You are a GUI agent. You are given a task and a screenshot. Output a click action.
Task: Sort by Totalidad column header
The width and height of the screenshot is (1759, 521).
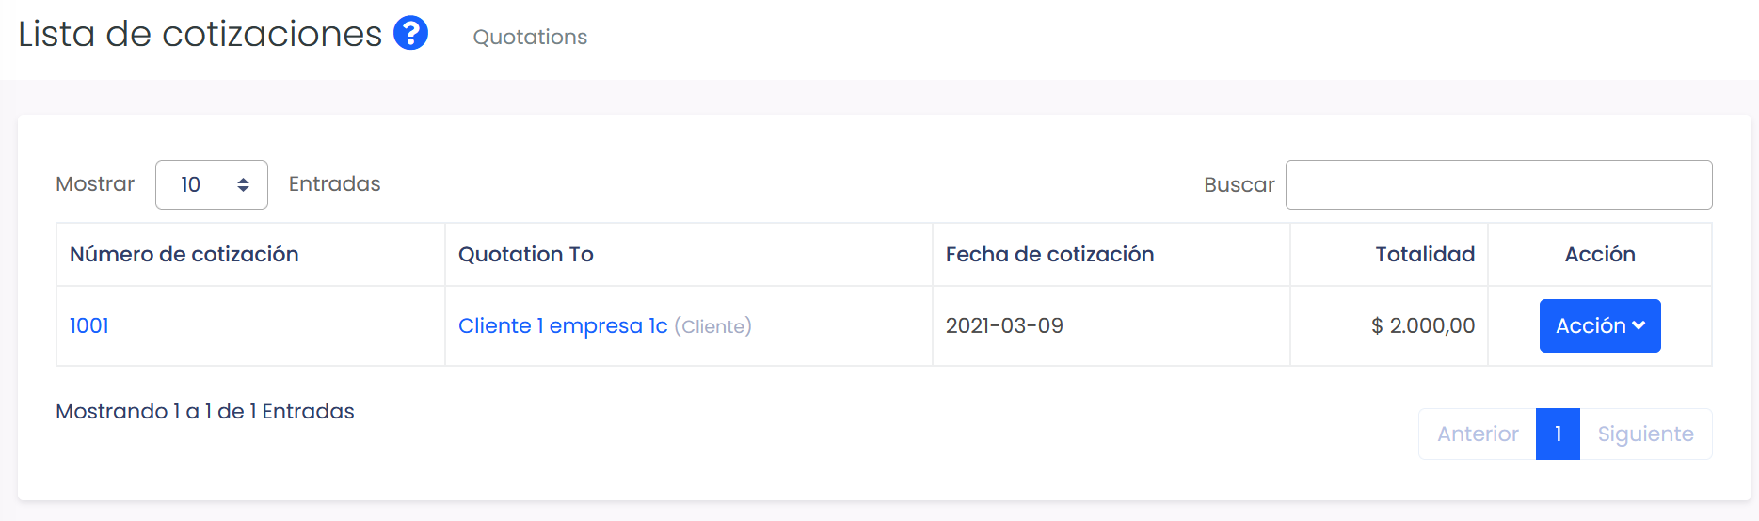1424,254
